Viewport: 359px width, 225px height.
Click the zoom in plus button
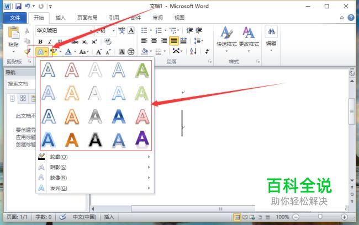(x=344, y=217)
